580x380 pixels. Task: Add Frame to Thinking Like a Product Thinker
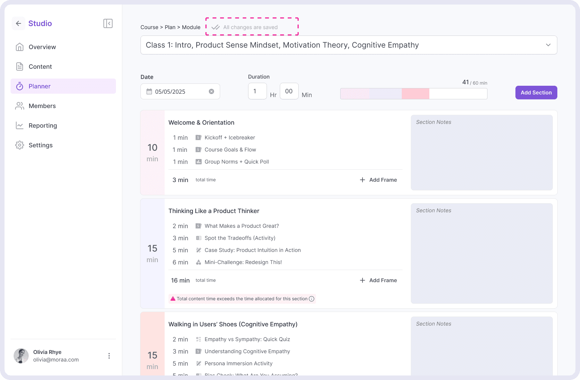378,280
